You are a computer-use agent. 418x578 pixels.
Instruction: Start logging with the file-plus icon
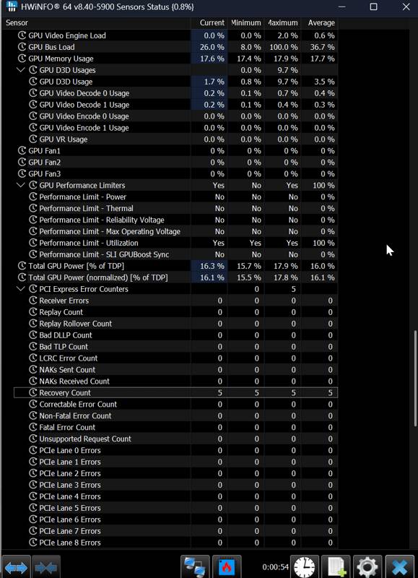tap(336, 566)
